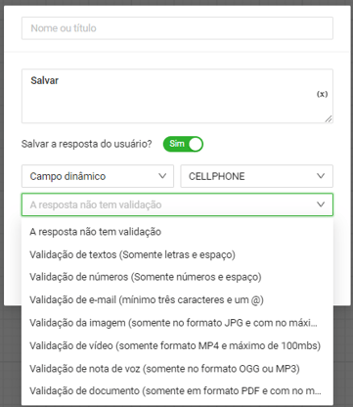Pick Validação de documento PDF option
353x407 pixels.
pos(177,390)
